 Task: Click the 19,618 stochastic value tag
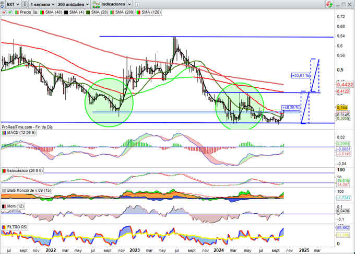[343, 181]
